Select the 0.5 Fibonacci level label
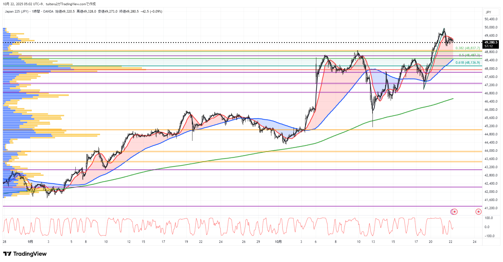This screenshot has height=262, width=503. coord(469,55)
